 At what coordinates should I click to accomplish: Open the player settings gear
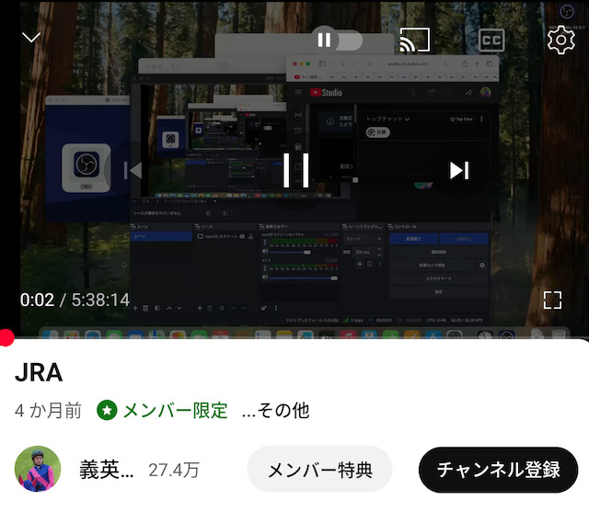point(560,40)
